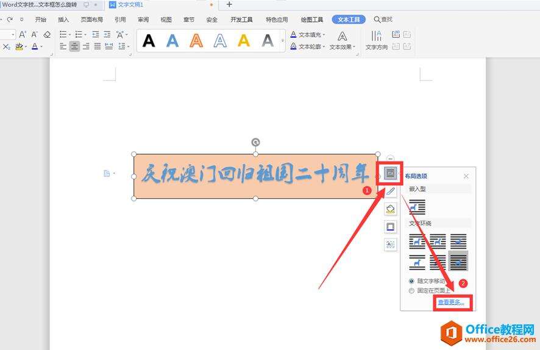This screenshot has width=540, height=350.
Task: Increase paragraph indent
Action: (x=107, y=34)
